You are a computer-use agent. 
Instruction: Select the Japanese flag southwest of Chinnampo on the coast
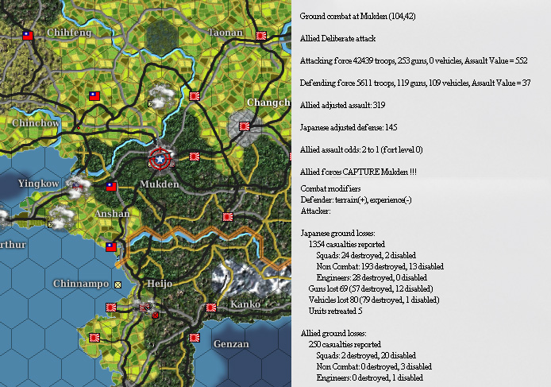pos(94,338)
